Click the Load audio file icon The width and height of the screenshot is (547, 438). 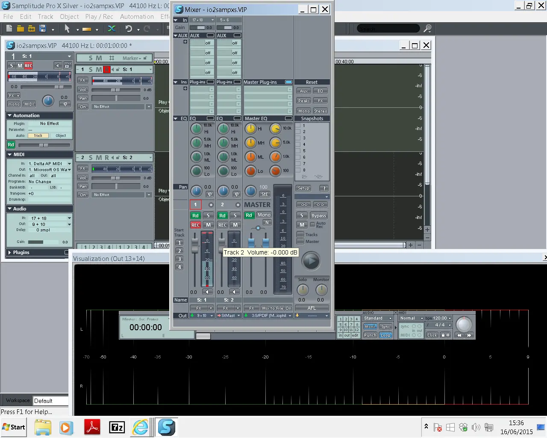pyautogui.click(x=31, y=29)
